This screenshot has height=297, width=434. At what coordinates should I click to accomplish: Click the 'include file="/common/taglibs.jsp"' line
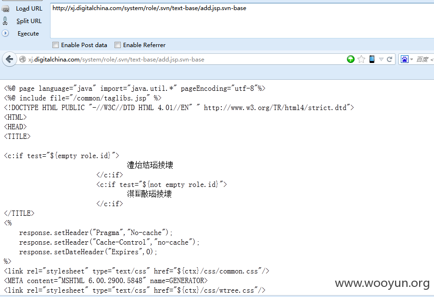pyautogui.click(x=82, y=98)
